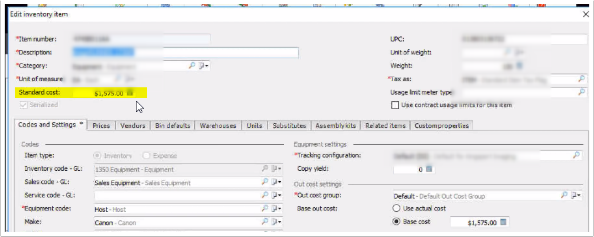This screenshot has width=594, height=237.
Task: Expand Inventory code - GL quick-add dropdown
Action: (276, 169)
